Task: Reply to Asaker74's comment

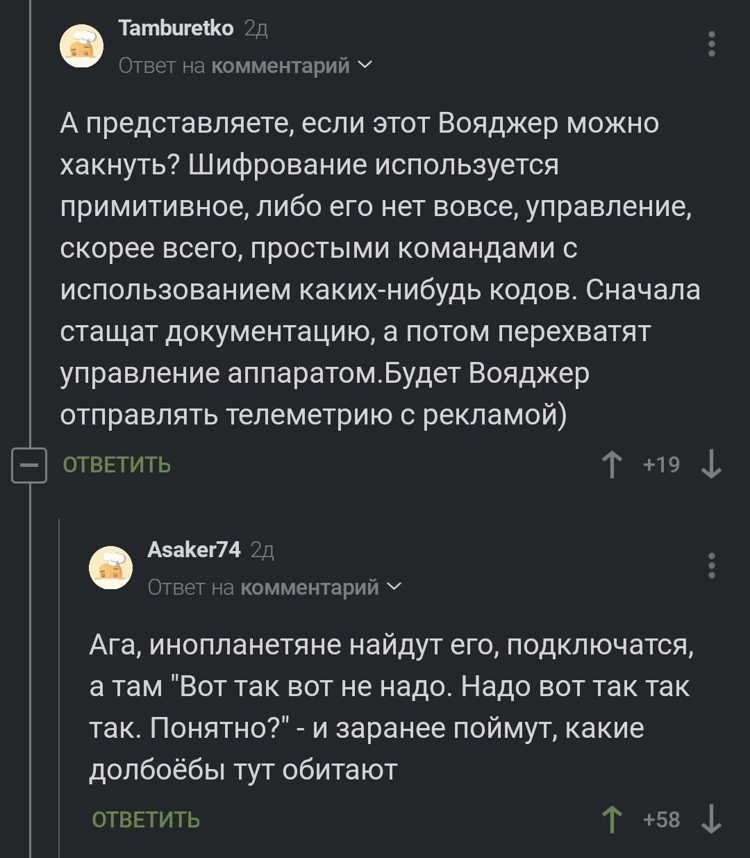Action: [x=146, y=820]
